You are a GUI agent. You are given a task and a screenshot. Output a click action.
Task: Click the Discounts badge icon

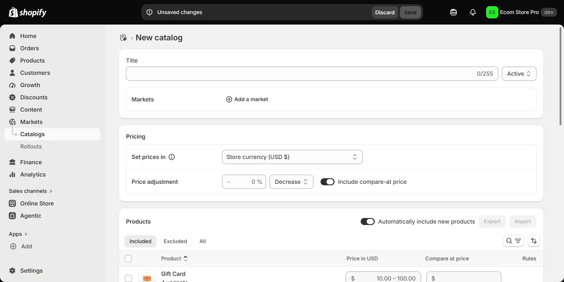(x=12, y=97)
